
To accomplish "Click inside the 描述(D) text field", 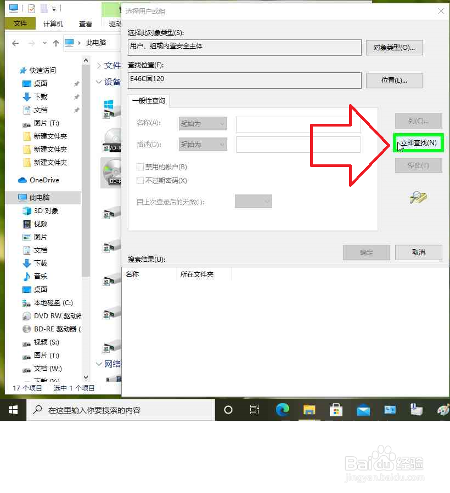I will 296,144.
